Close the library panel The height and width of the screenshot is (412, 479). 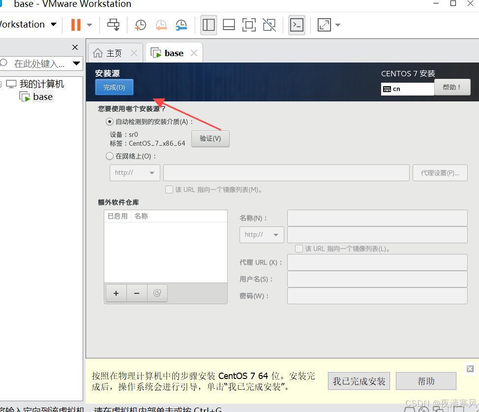[75, 47]
